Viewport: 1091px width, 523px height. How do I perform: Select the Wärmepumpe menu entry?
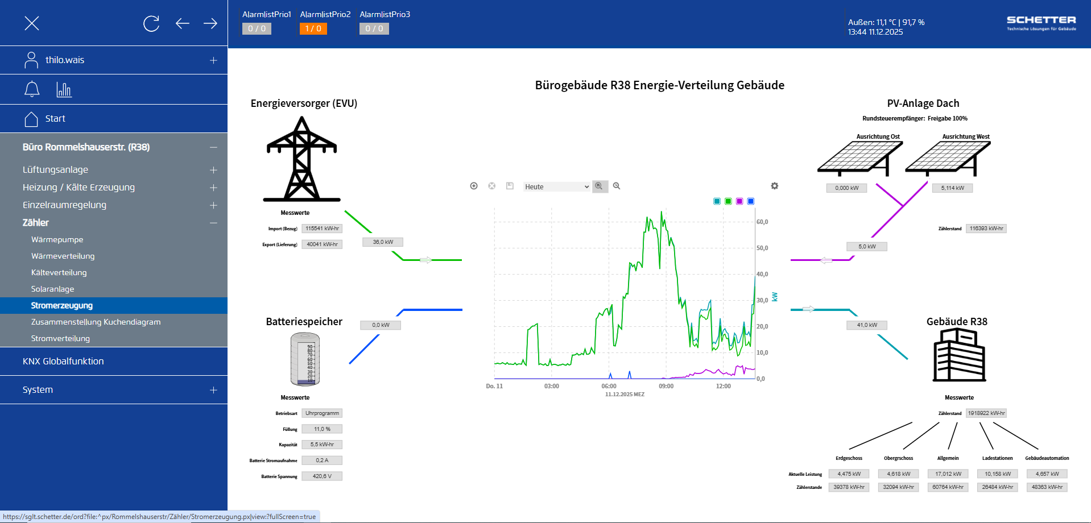57,239
